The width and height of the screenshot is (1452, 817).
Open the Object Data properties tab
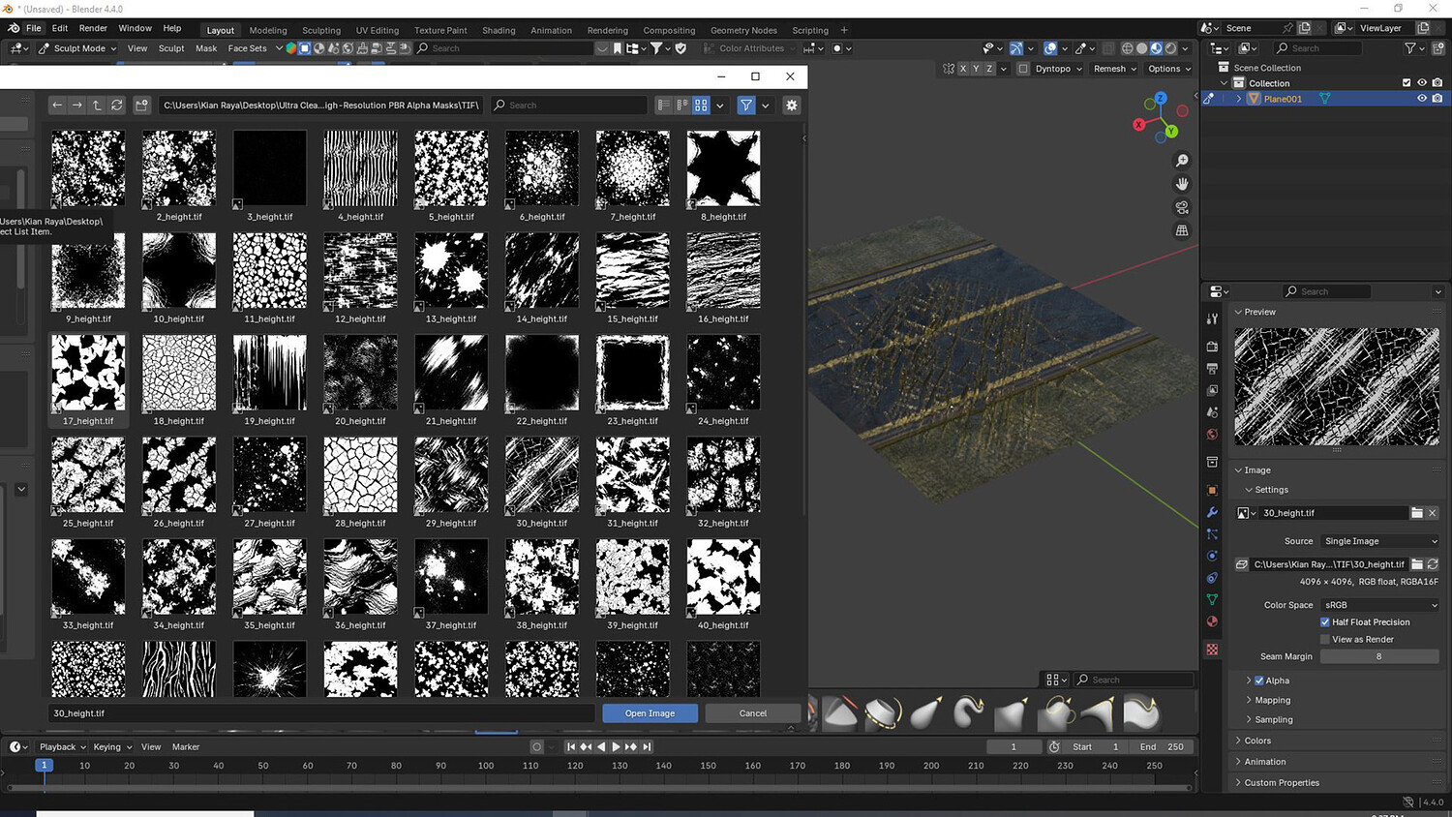point(1212,600)
